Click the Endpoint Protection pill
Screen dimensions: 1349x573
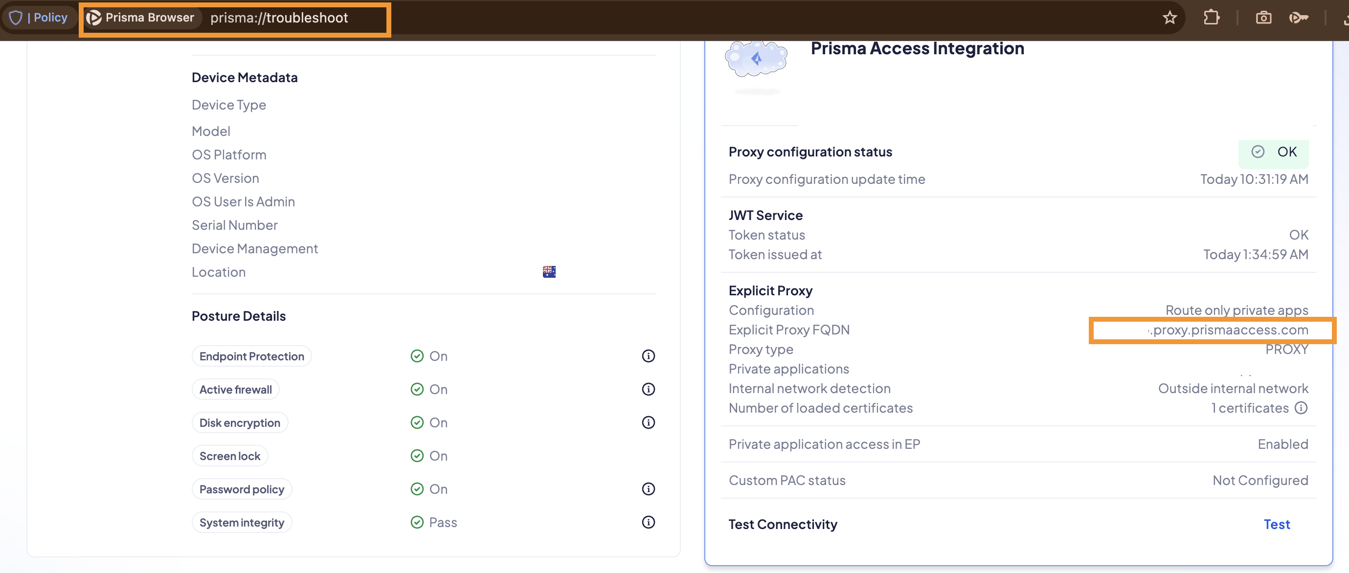(x=251, y=356)
